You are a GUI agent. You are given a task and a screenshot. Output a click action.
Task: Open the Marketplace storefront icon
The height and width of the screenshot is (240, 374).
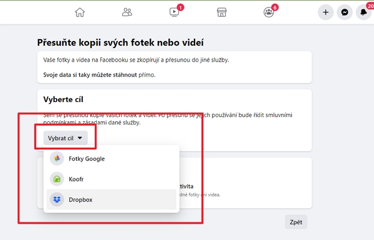point(221,12)
